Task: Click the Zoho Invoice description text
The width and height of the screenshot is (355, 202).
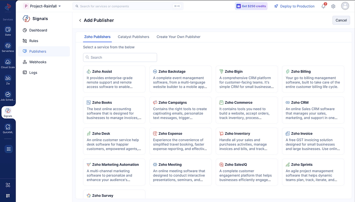Action: tap(313, 144)
